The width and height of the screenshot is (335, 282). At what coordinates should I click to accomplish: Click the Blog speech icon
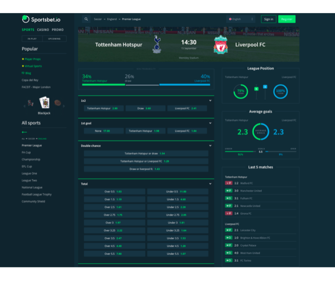(x=23, y=73)
